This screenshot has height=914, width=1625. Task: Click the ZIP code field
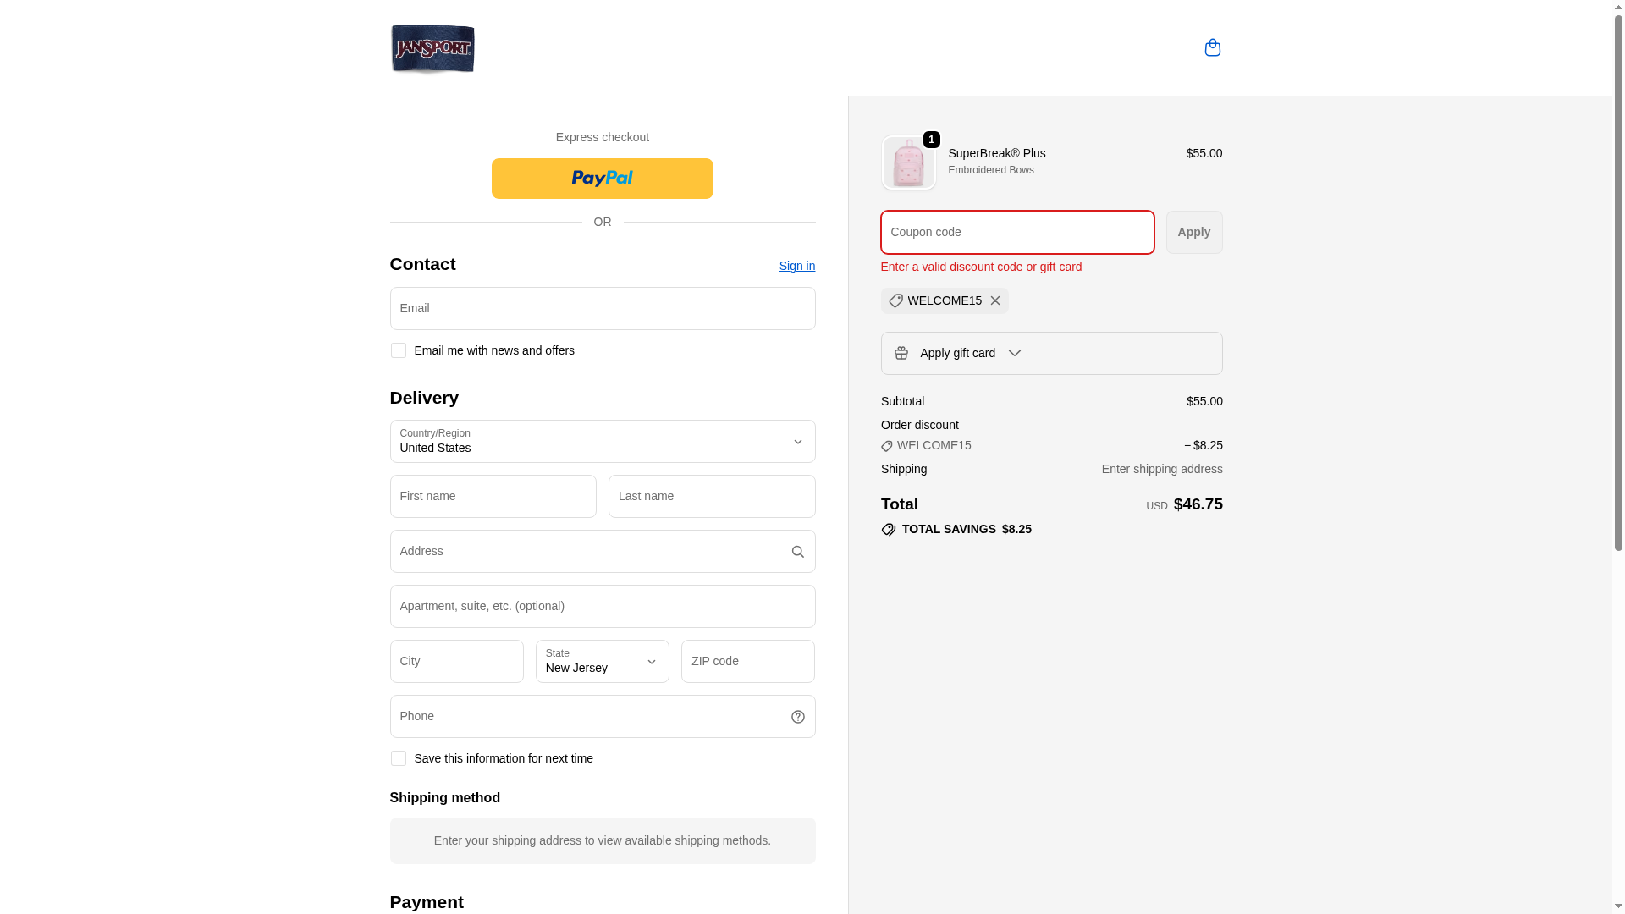(747, 661)
